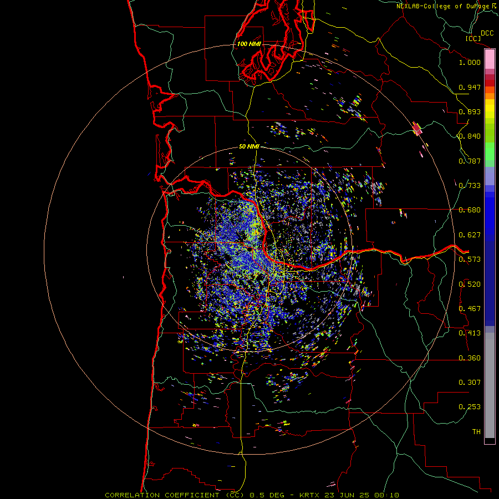Screen dimensions: 499x499
Task: Select the 0.467 scale value
Action: pos(470,309)
